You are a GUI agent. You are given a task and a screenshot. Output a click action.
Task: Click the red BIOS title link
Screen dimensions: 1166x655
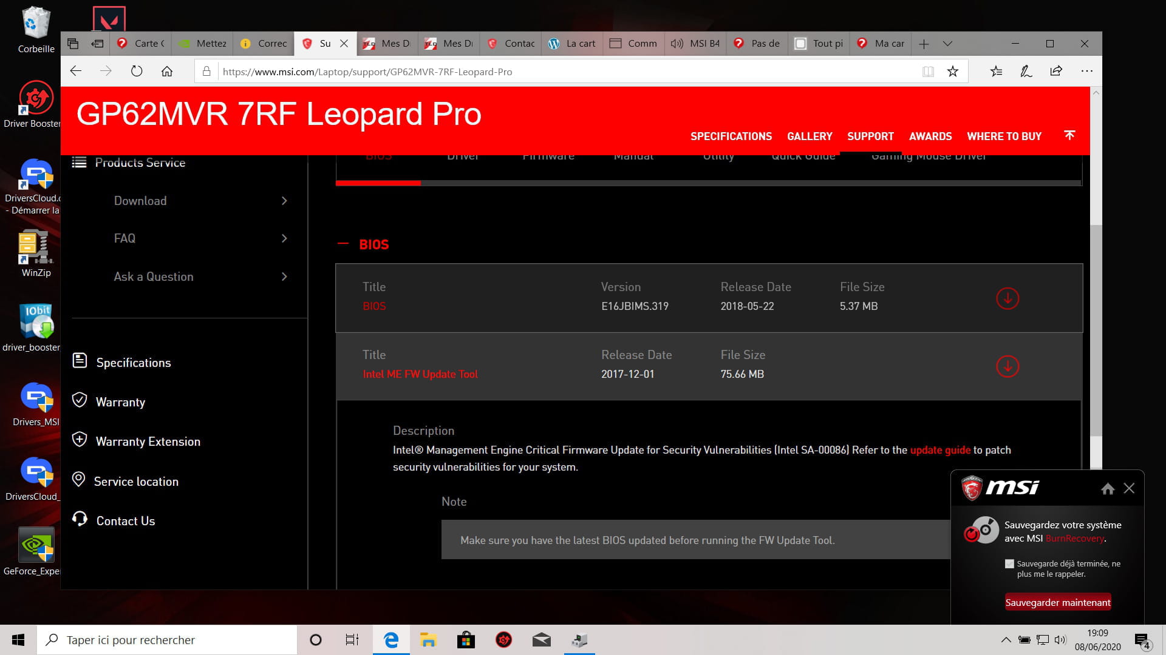tap(374, 306)
